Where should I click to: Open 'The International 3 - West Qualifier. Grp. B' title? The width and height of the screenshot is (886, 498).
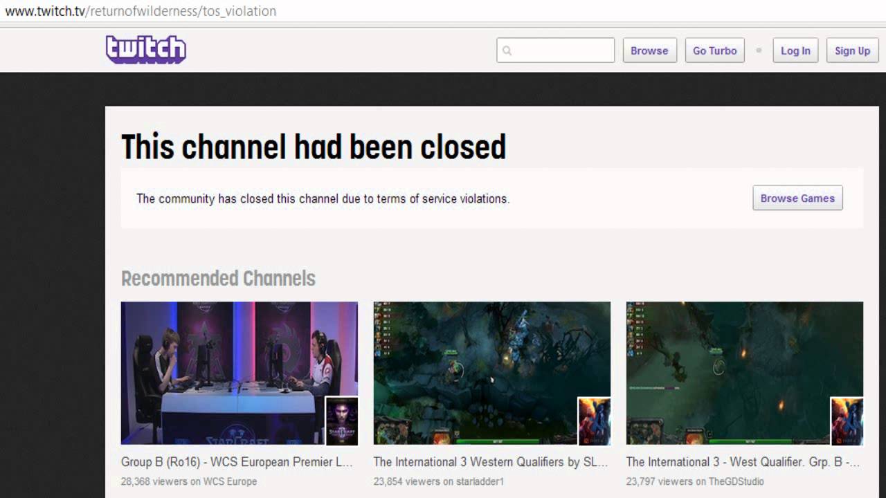[743, 462]
